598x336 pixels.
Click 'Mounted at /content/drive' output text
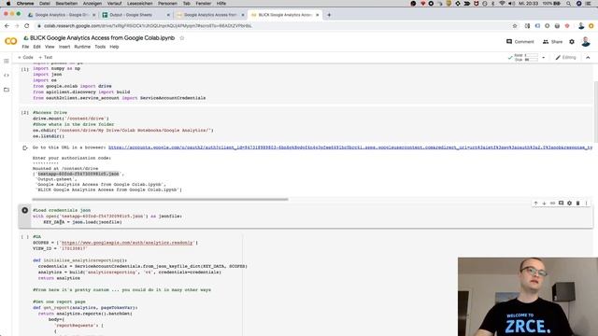pos(65,168)
